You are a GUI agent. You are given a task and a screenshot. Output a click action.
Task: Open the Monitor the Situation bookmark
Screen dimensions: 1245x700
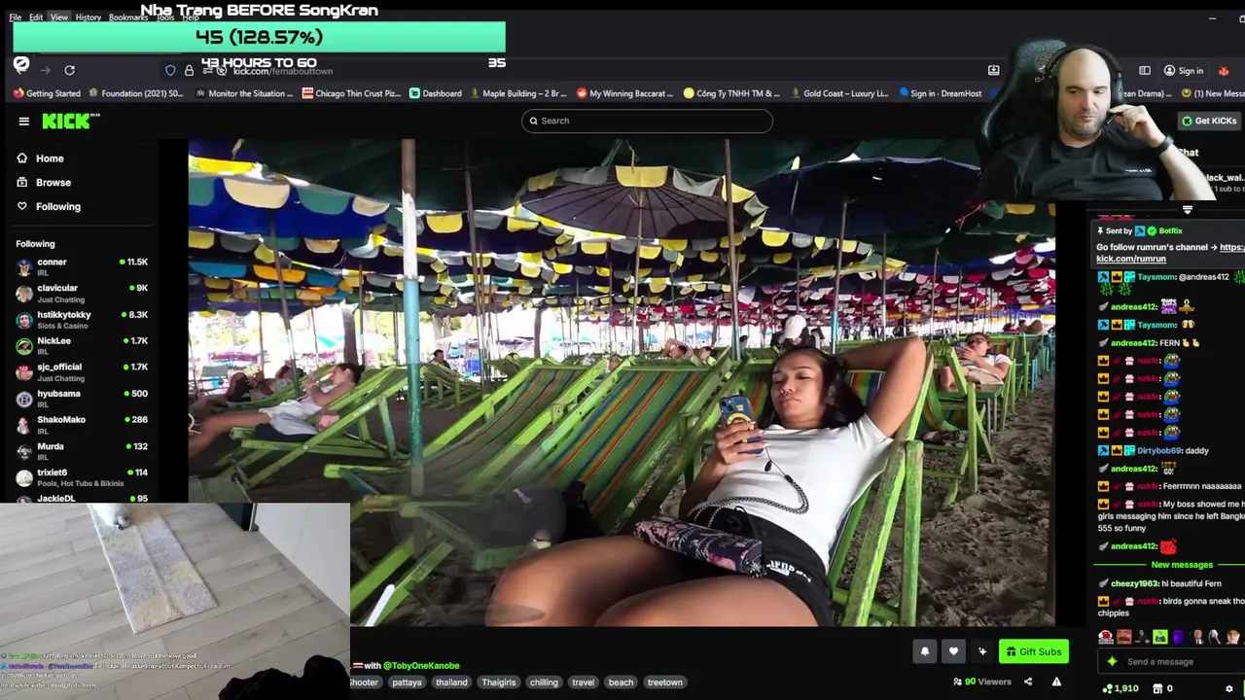(243, 93)
